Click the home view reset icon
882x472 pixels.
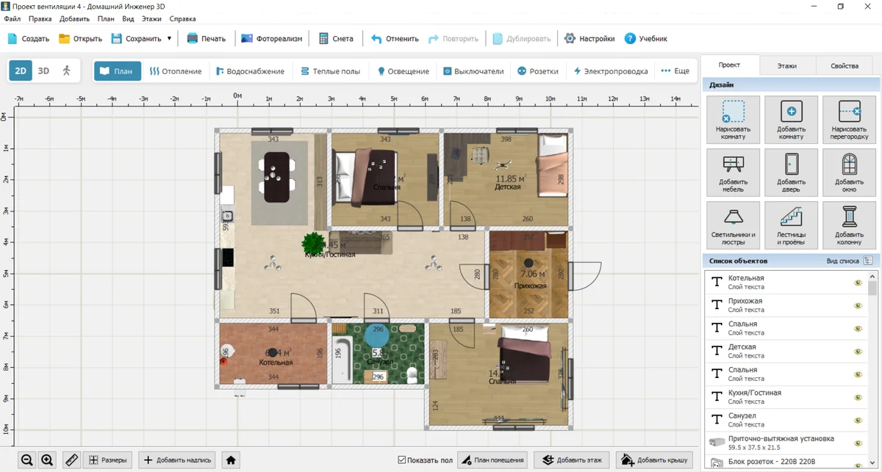pyautogui.click(x=231, y=460)
